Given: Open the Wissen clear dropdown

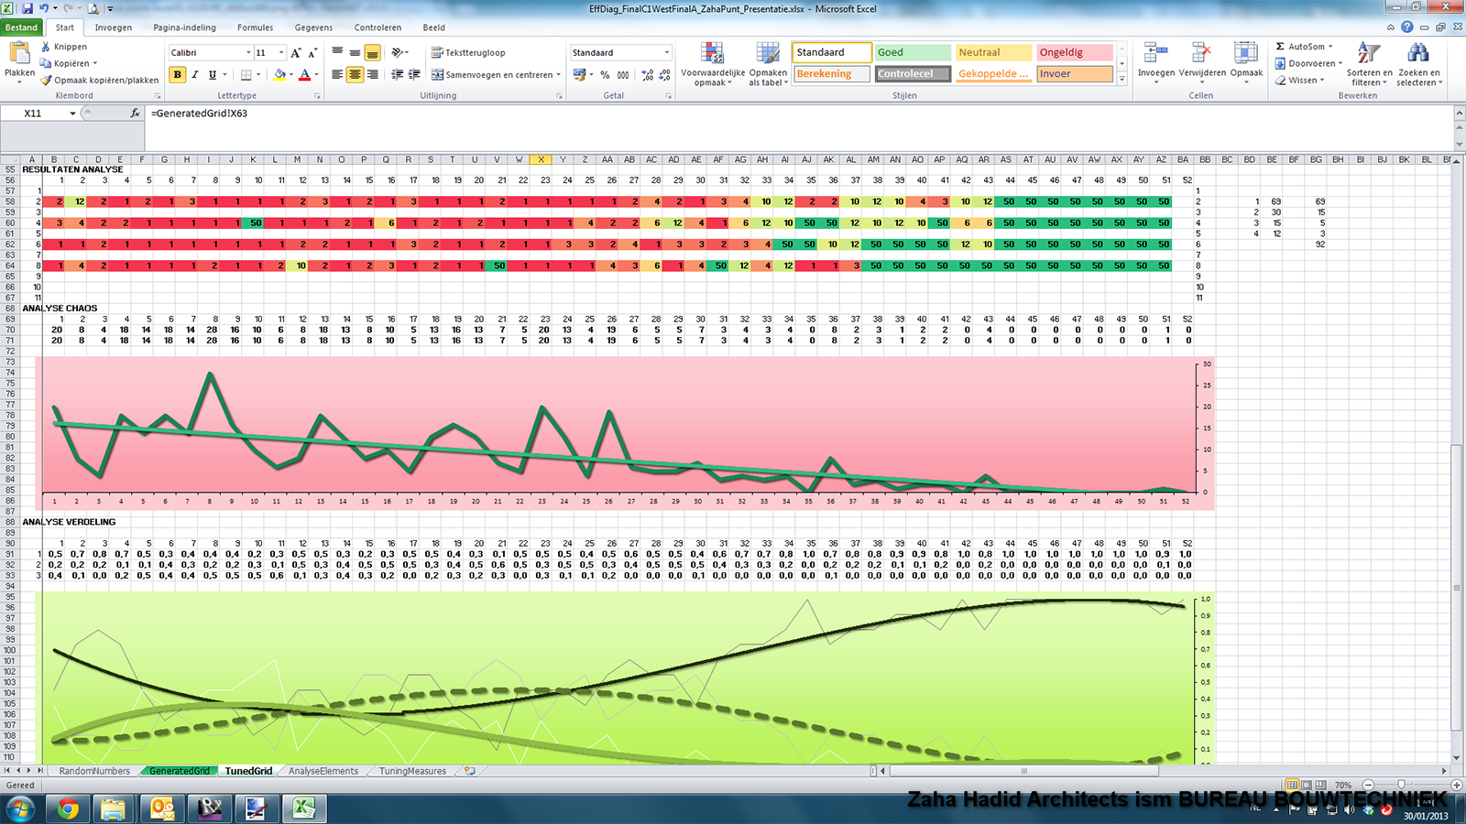Looking at the screenshot, I should click(1322, 80).
